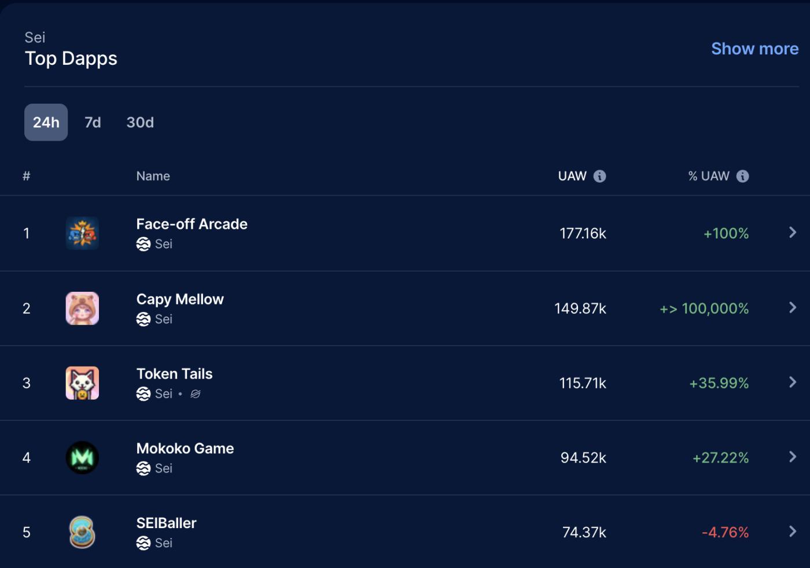Click the Token Tails cat icon
810x568 pixels.
(82, 383)
